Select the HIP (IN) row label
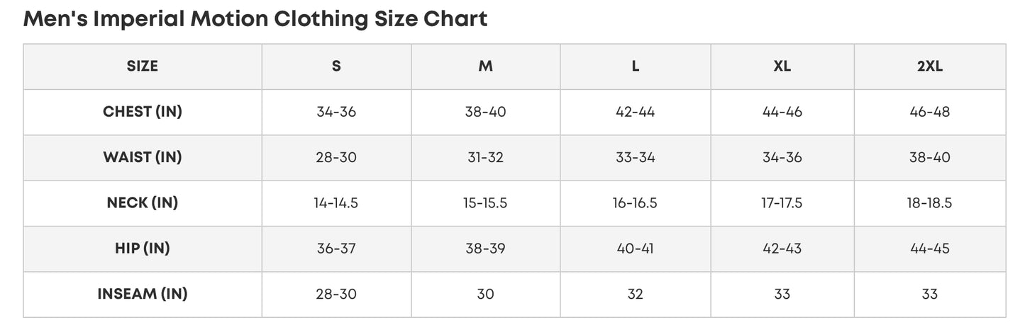1025x332 pixels. 143,248
